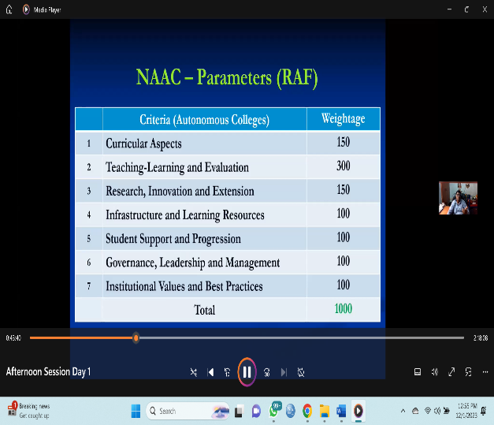Screen dimensions: 494x425
Task: Open clock and date 12:55 PM
Action: pyautogui.click(x=466, y=411)
